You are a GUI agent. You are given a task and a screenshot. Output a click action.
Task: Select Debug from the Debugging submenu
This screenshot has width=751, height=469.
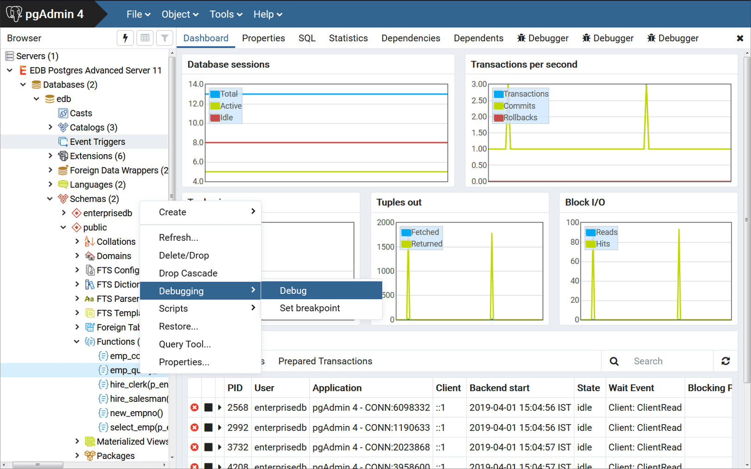(293, 290)
